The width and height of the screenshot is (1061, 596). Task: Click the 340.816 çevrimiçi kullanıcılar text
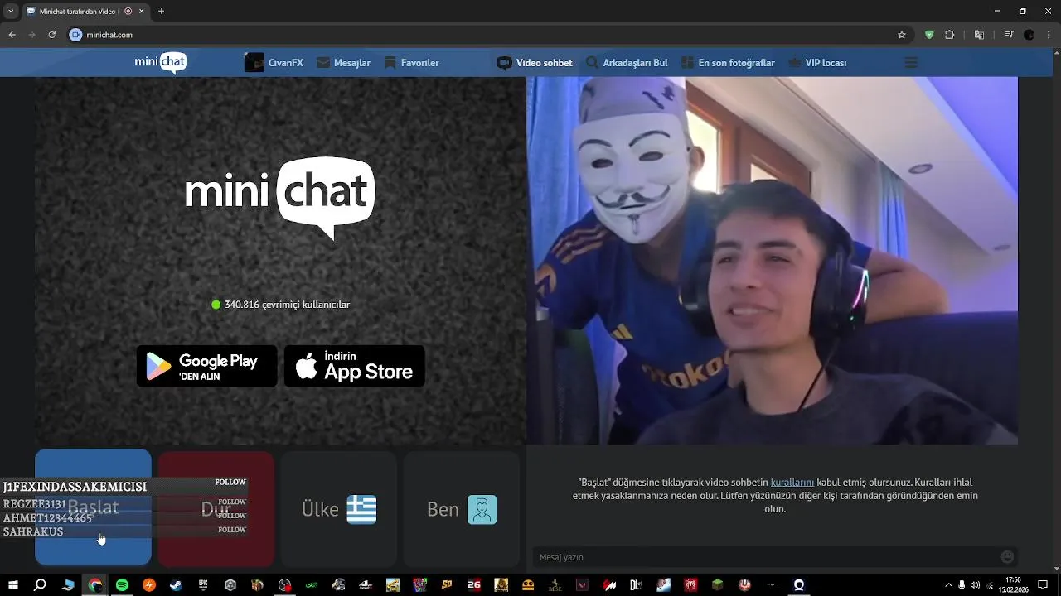click(287, 305)
